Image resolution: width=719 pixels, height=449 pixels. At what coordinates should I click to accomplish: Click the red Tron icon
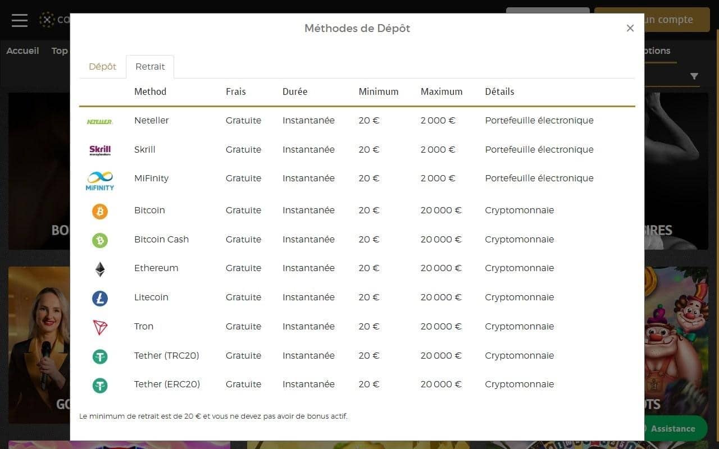(x=100, y=327)
